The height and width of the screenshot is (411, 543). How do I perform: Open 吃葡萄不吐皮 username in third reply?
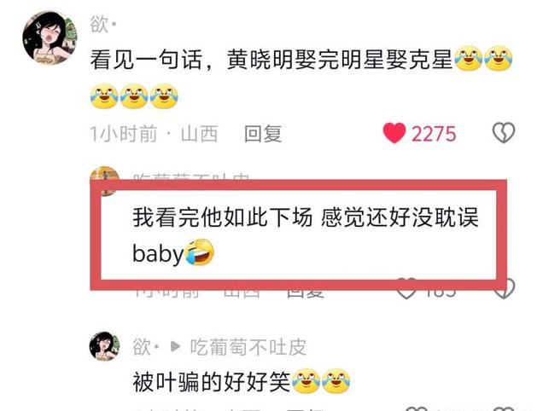tap(248, 347)
